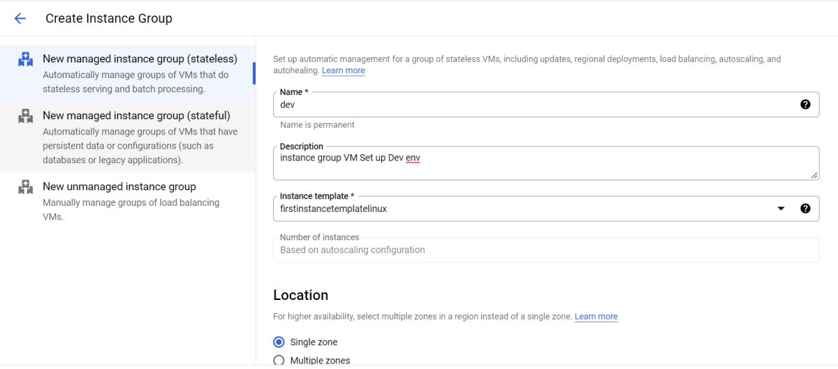This screenshot has width=838, height=369.
Task: Click the back arrow icon
Action: click(20, 19)
